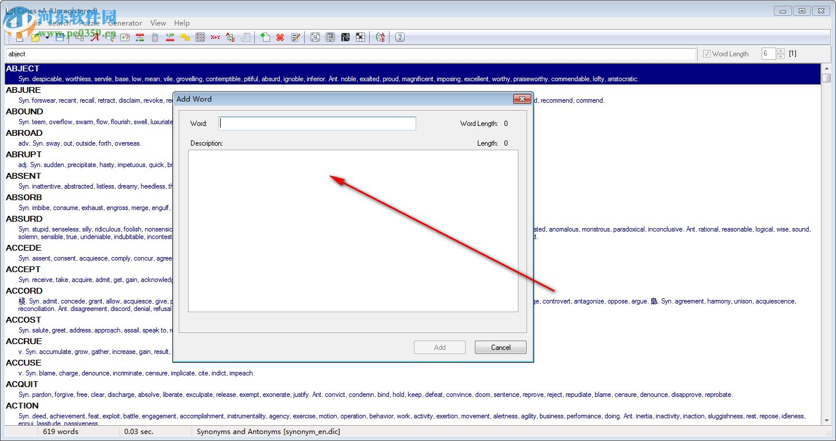Click the '619 words' status bar entry

tap(60, 432)
